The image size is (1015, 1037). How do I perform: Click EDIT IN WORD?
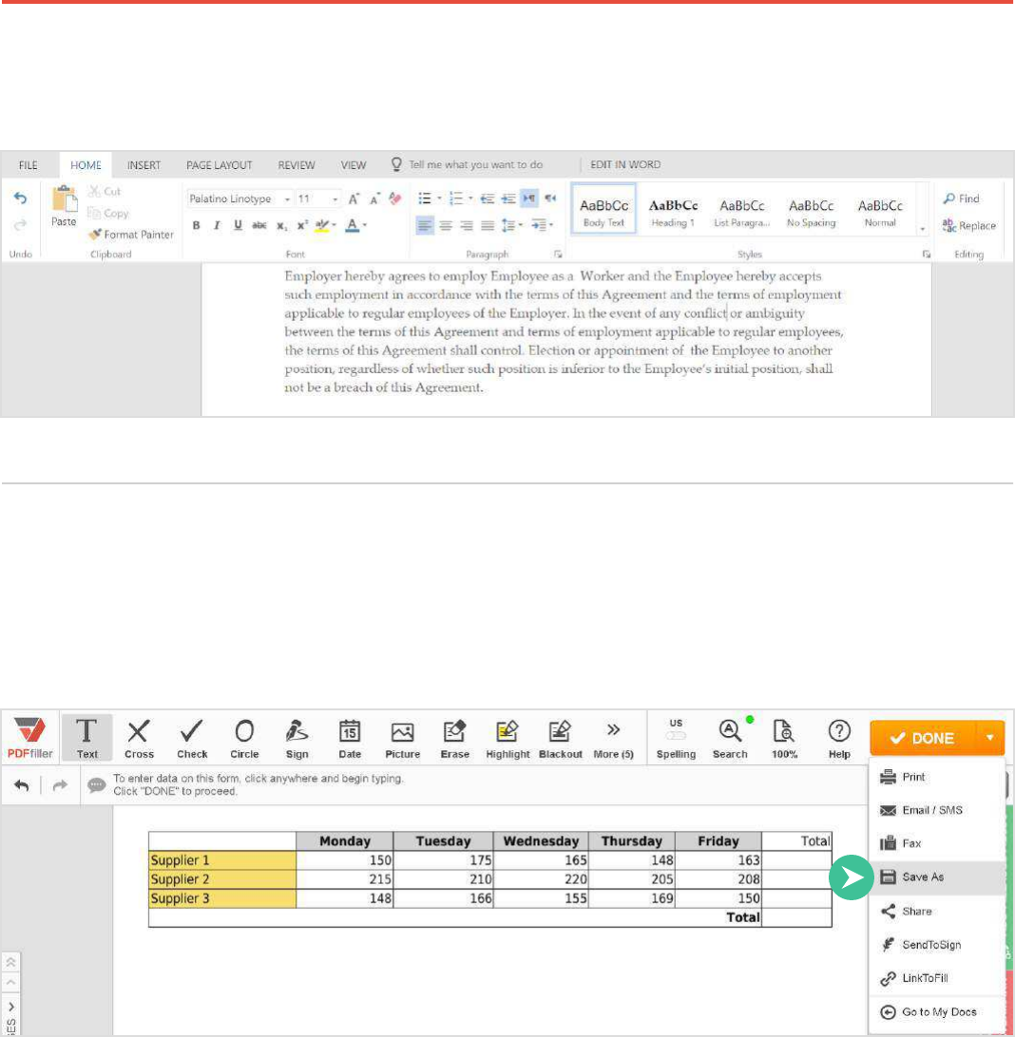(625, 164)
